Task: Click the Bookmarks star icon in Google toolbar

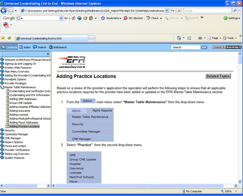Action: click(103, 18)
